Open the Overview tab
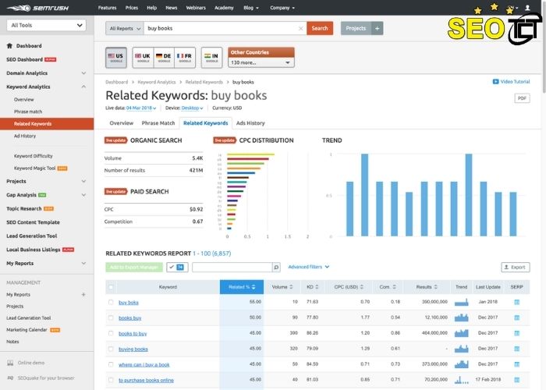Screen dimensions: 546x390 coord(121,123)
